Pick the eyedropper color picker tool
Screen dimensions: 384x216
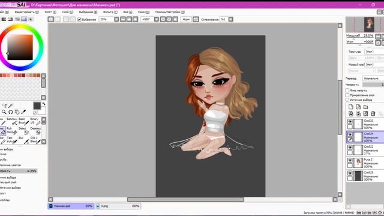pyautogui.click(x=23, y=112)
